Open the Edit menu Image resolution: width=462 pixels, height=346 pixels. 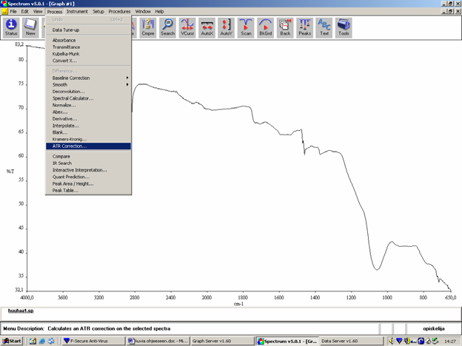(x=25, y=12)
